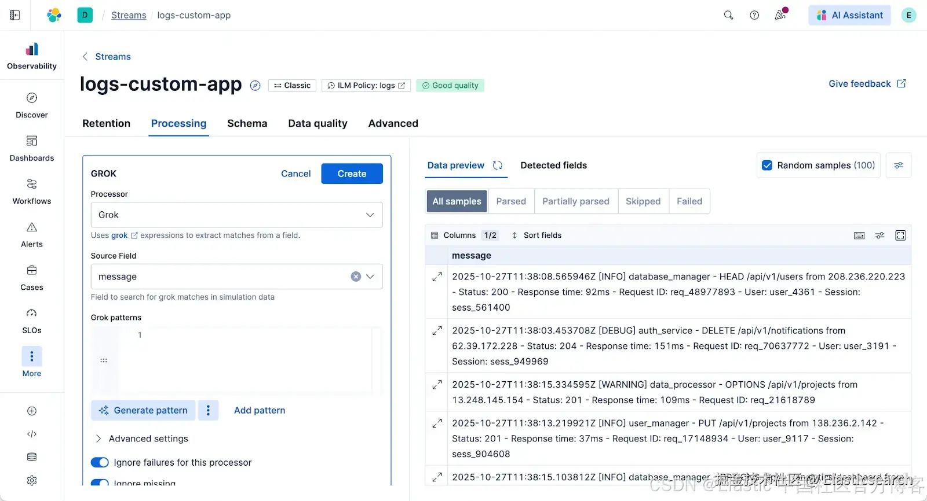Open Dashboards from the side navigation
Viewport: 927px width, 501px height.
pos(32,141)
